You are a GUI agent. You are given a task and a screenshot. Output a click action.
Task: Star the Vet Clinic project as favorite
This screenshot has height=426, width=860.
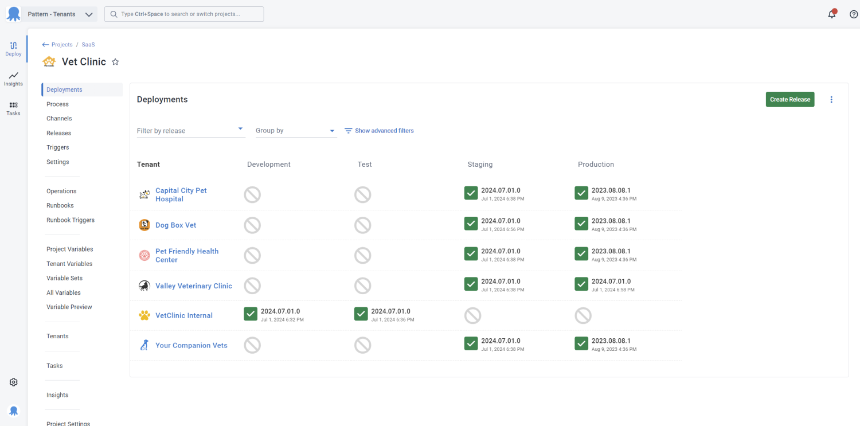pyautogui.click(x=115, y=62)
